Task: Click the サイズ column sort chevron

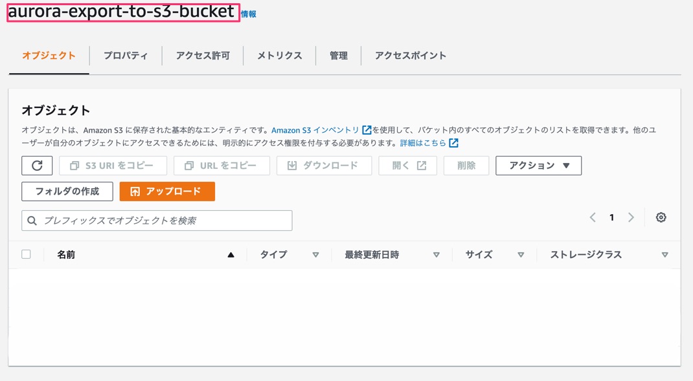Action: pyautogui.click(x=521, y=254)
